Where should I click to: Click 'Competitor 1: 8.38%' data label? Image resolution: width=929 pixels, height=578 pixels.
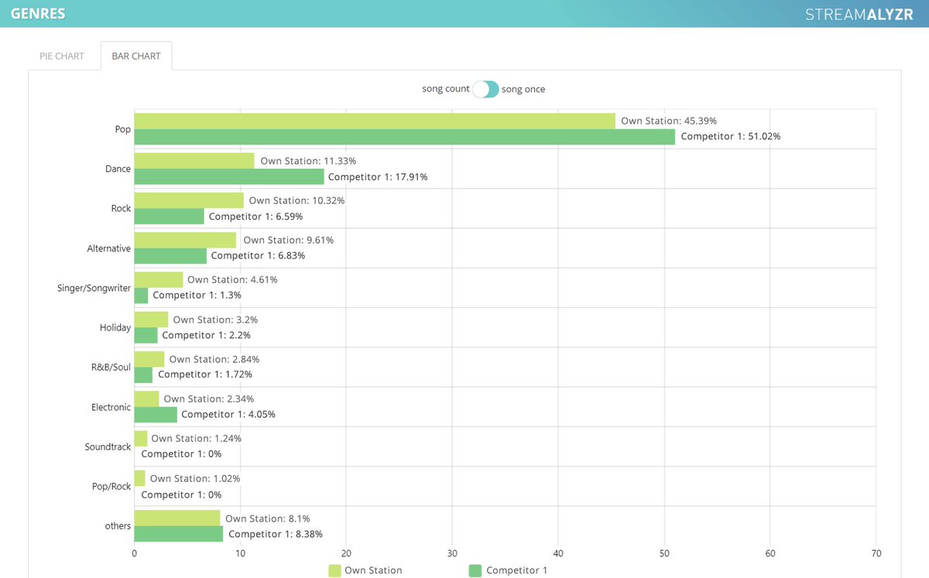pyautogui.click(x=276, y=534)
